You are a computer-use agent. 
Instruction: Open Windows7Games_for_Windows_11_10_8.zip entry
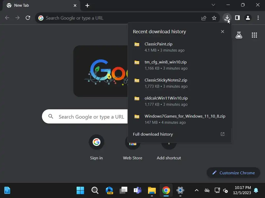(x=180, y=119)
